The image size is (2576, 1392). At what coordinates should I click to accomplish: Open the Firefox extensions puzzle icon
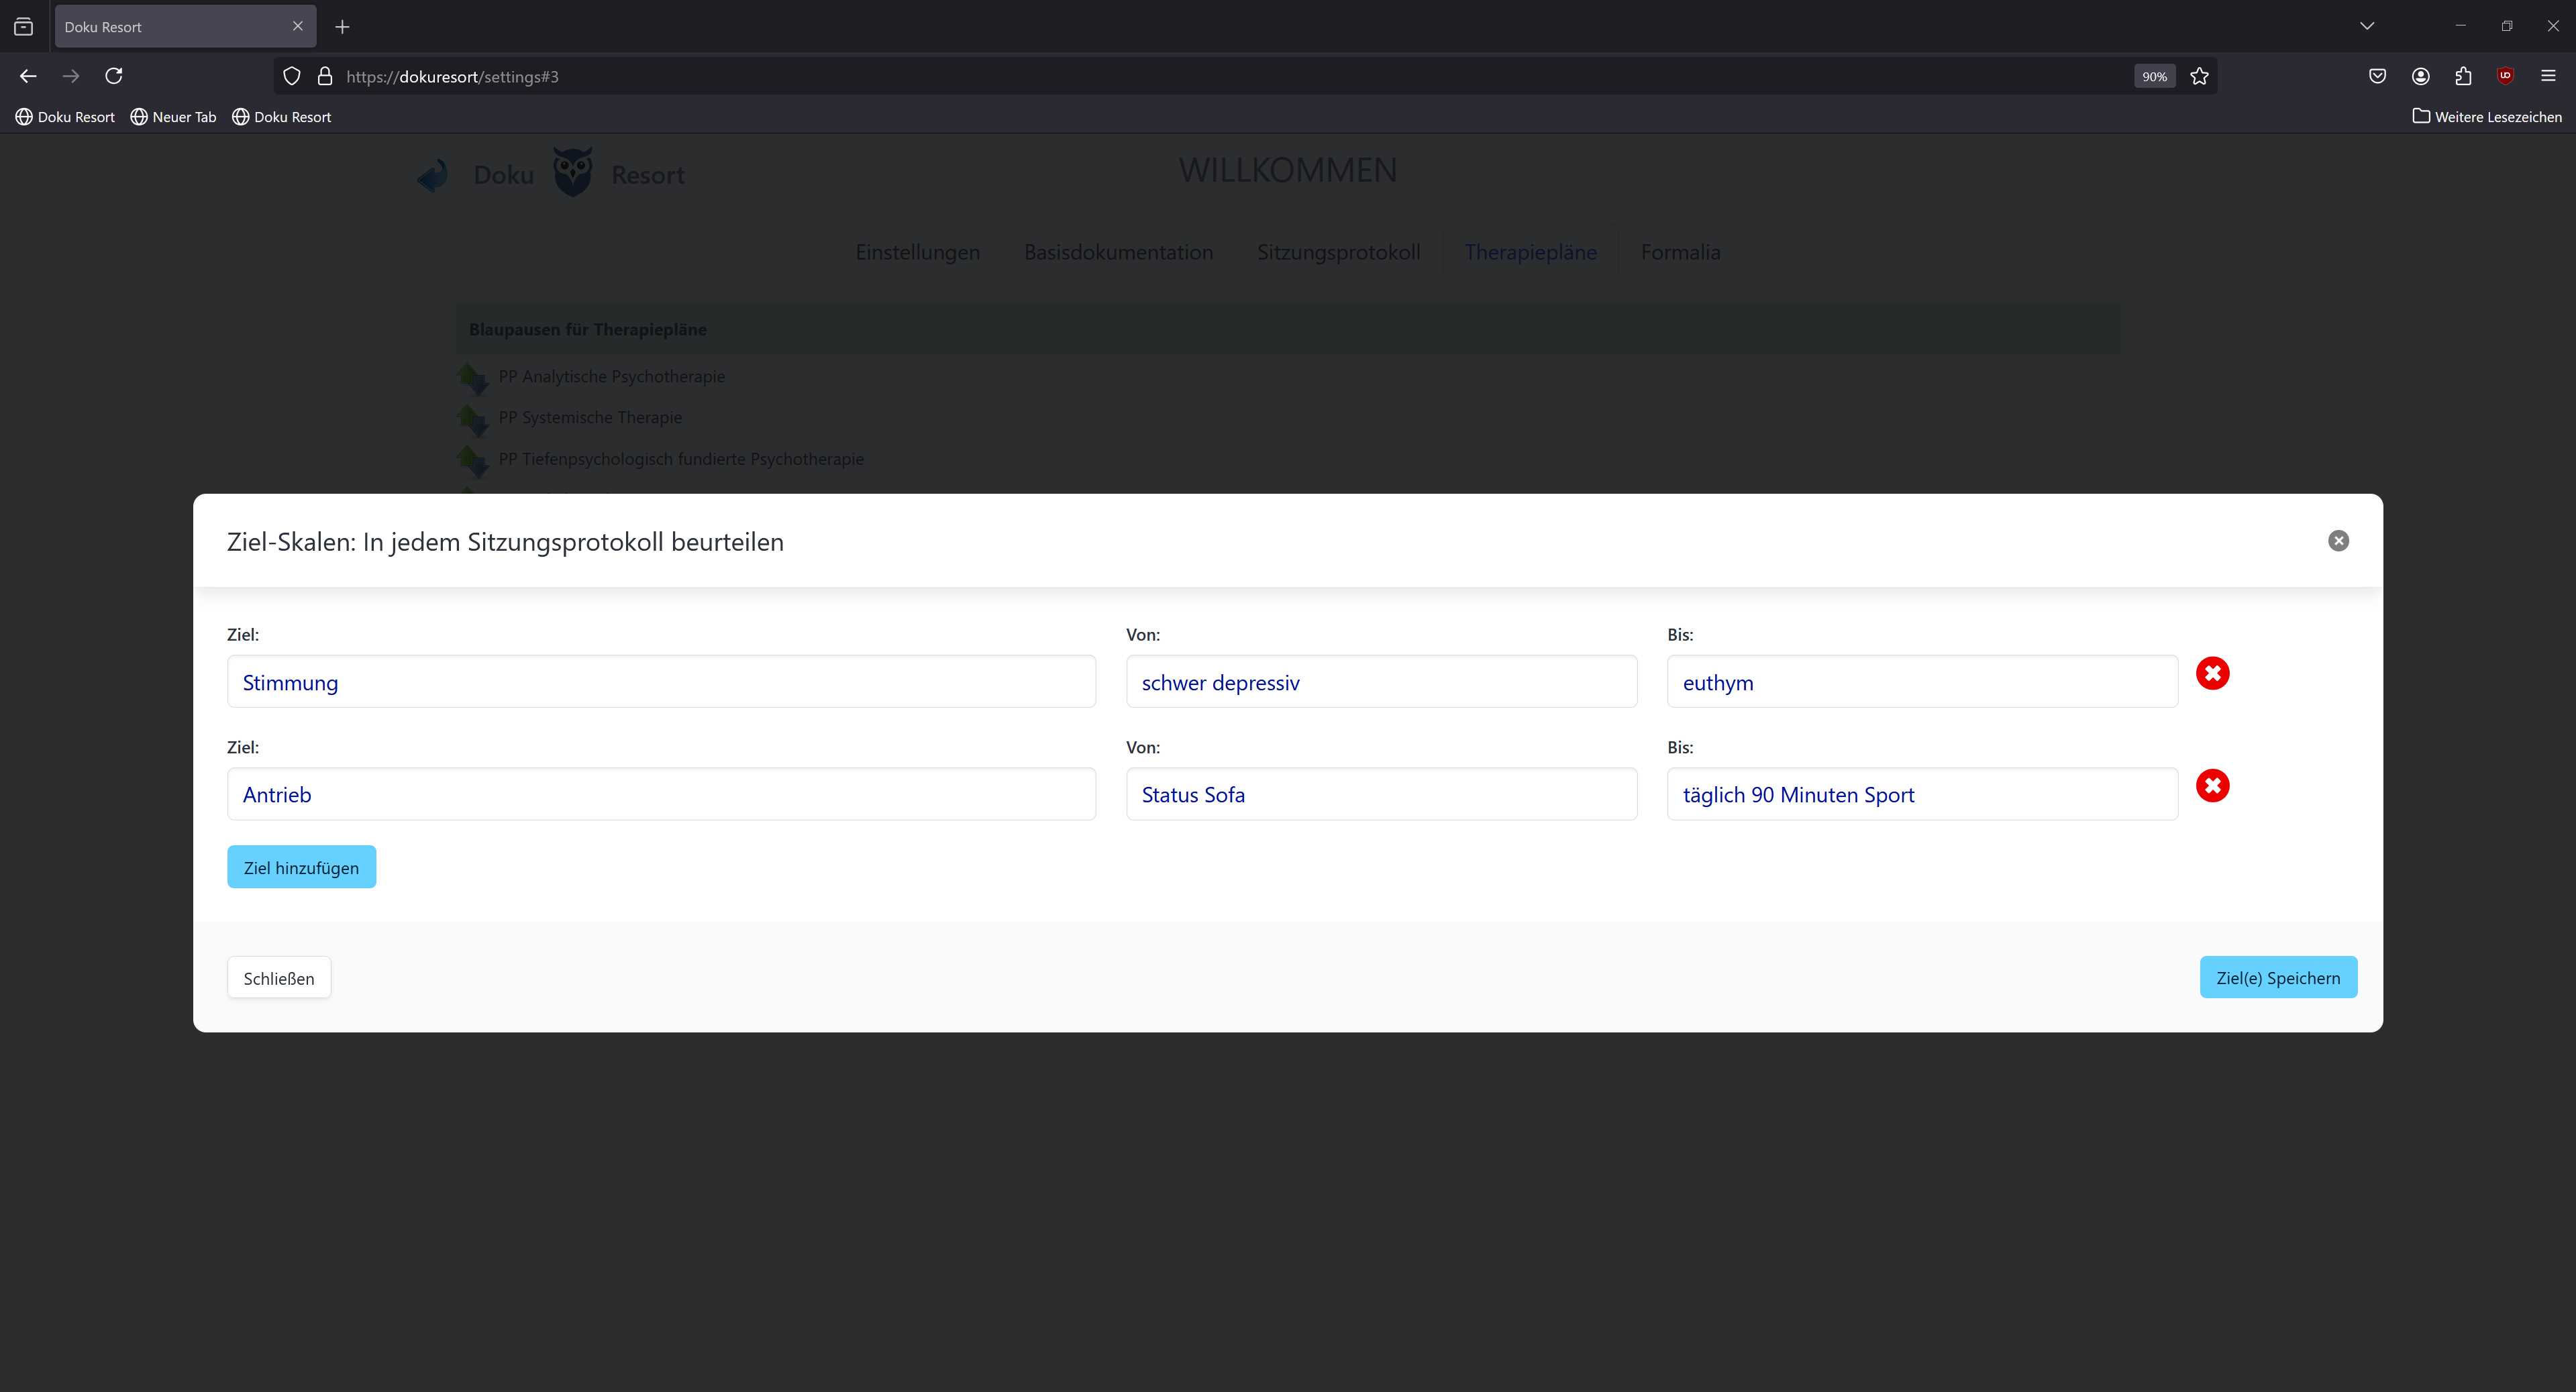2463,76
